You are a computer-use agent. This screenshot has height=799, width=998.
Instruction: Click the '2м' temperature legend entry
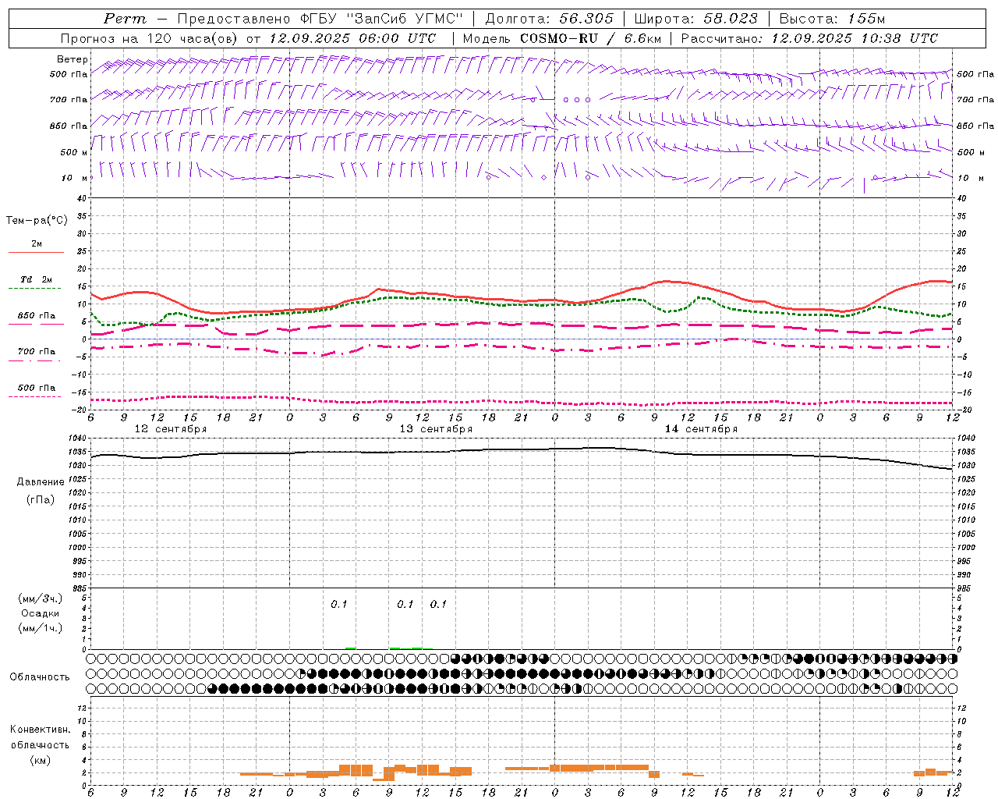(x=37, y=243)
